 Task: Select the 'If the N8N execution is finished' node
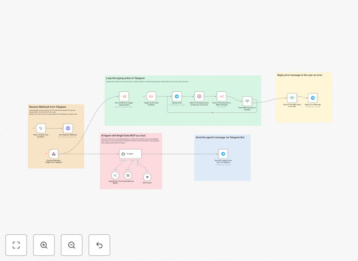click(247, 101)
